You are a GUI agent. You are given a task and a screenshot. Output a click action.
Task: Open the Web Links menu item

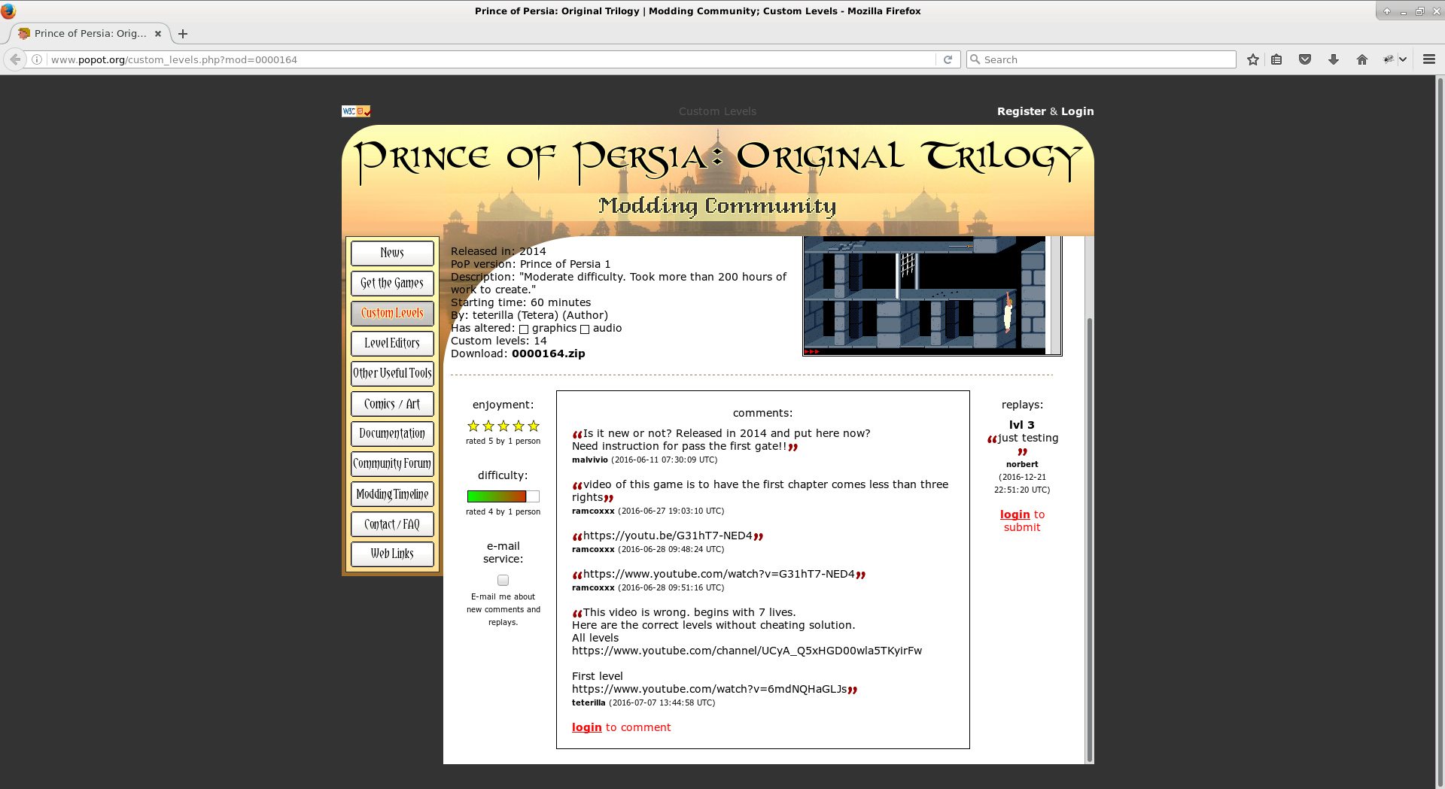(392, 554)
